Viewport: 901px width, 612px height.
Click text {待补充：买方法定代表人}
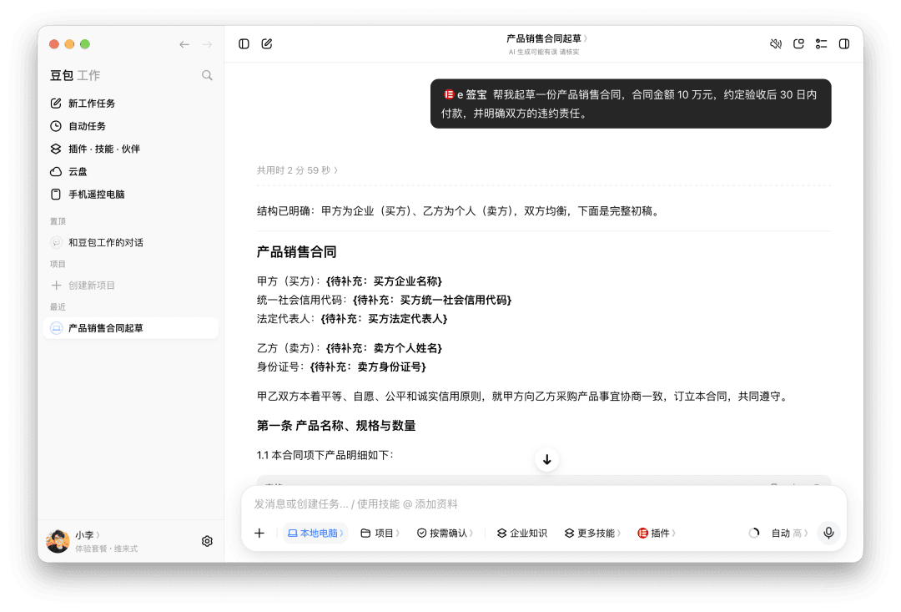384,319
